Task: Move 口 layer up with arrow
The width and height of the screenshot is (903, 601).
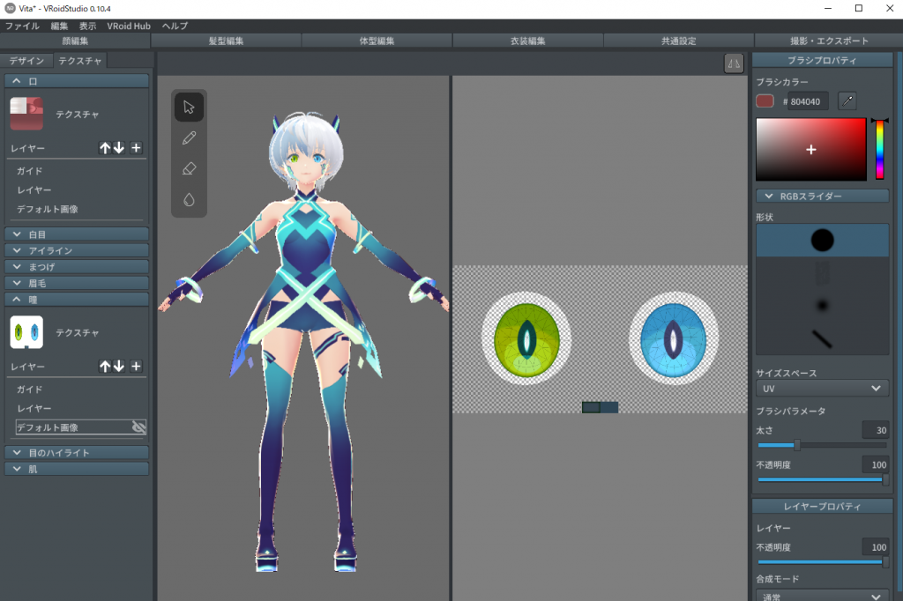Action: pos(105,148)
